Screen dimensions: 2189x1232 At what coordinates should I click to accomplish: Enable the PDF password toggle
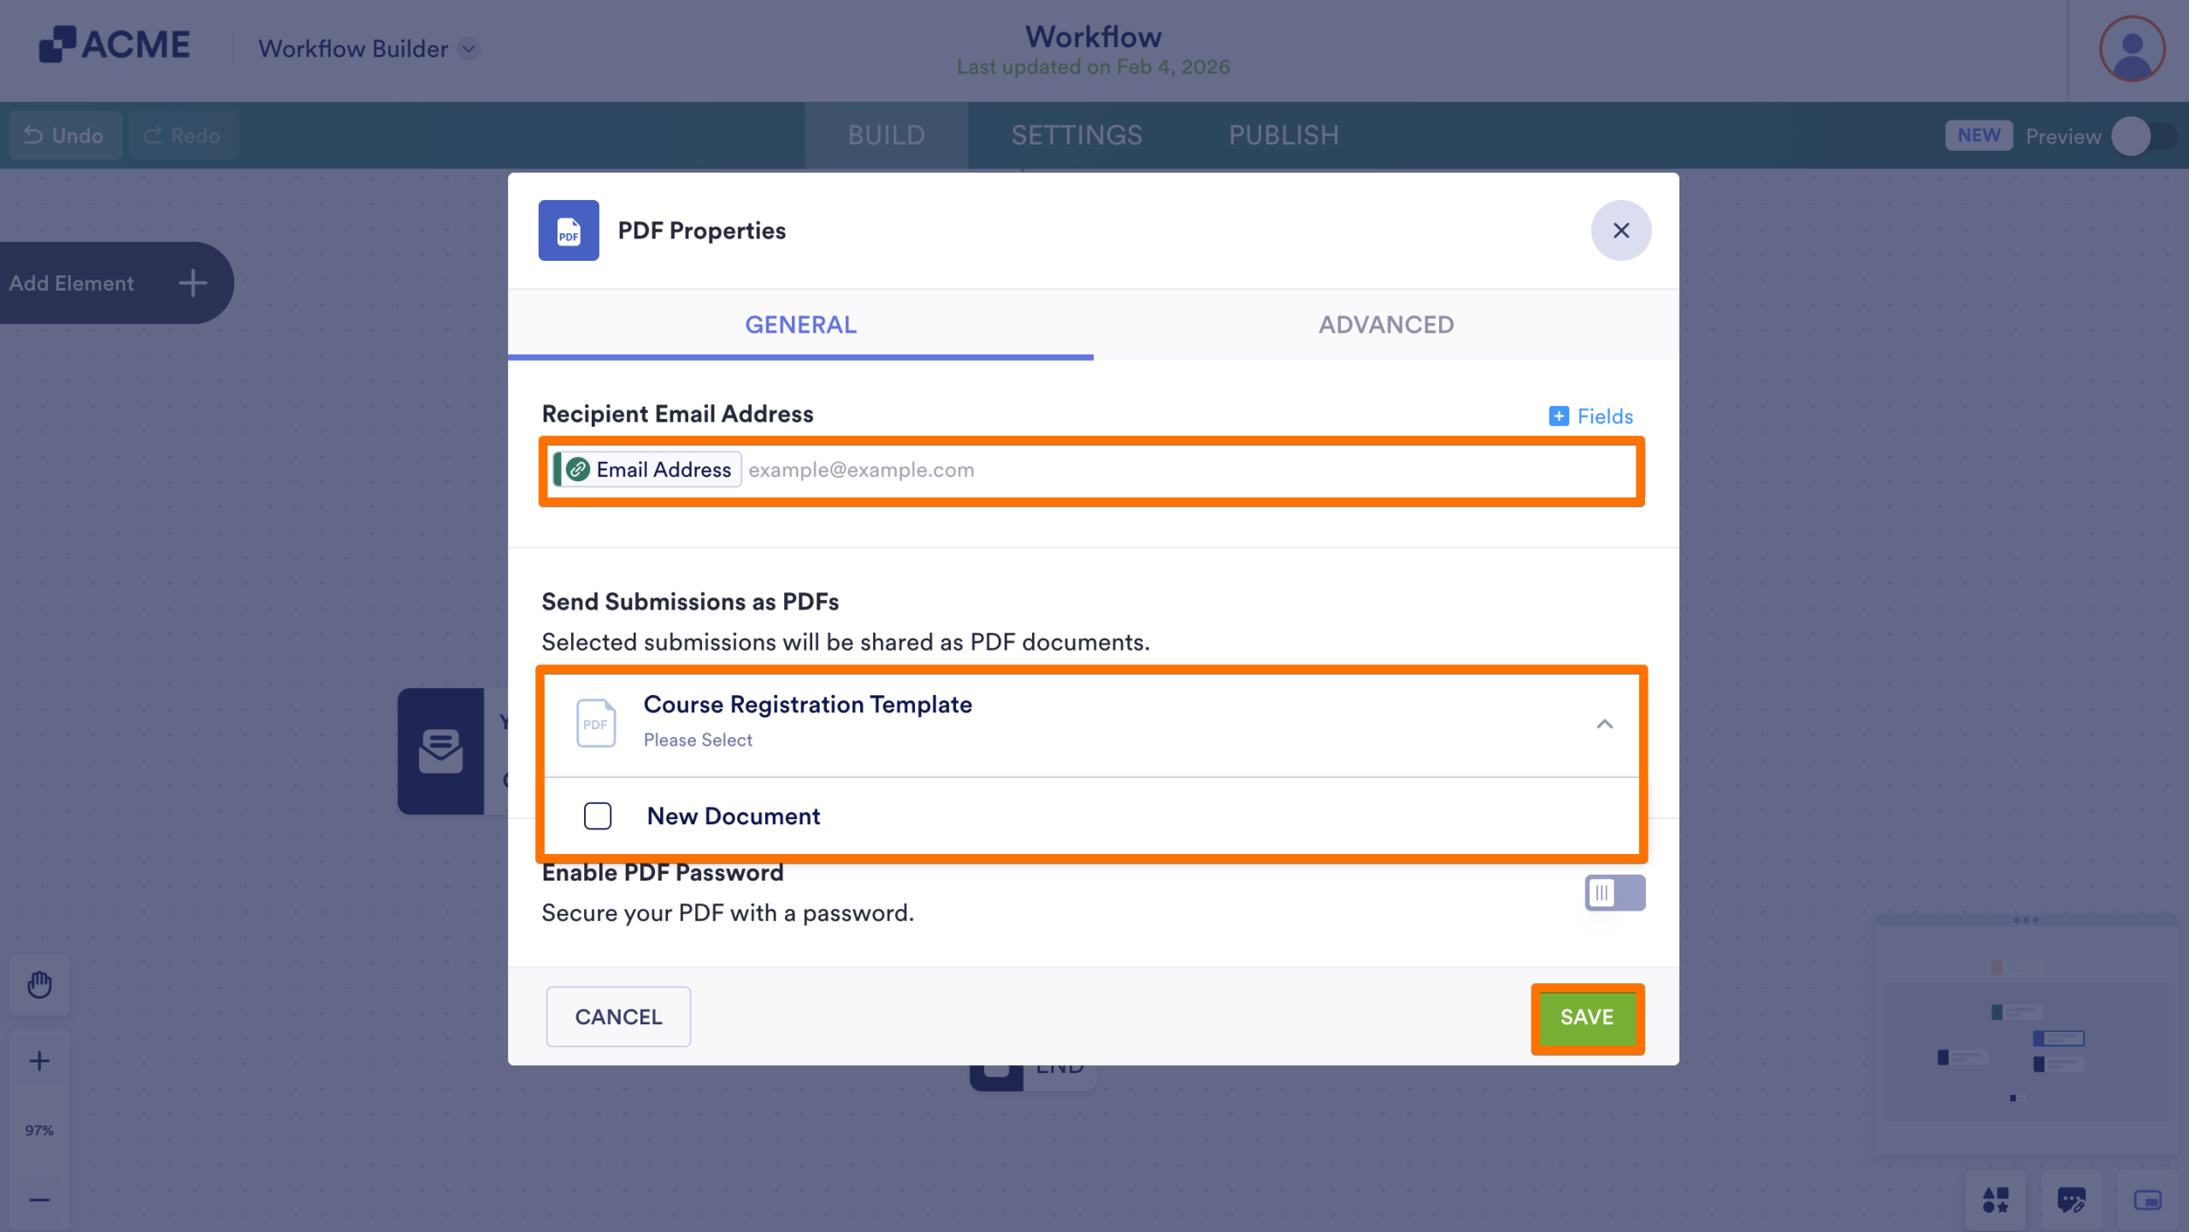point(1614,893)
